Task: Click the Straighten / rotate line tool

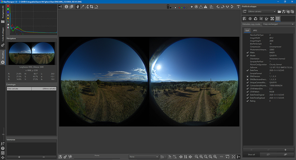Action: (96, 6)
